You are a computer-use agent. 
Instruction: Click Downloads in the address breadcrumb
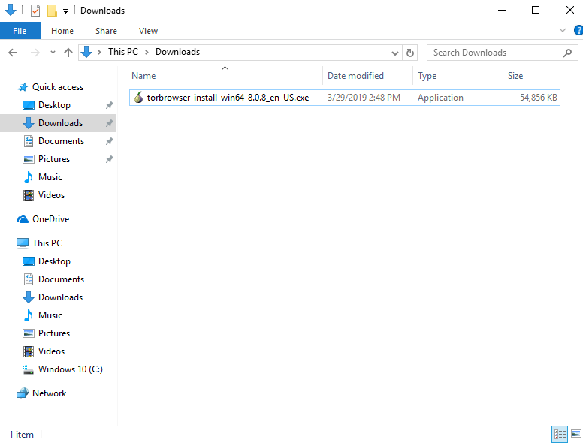(177, 52)
